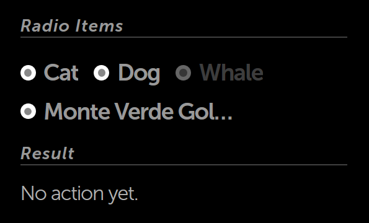Click the Result section heading
This screenshot has width=369, height=223.
pyautogui.click(x=48, y=153)
